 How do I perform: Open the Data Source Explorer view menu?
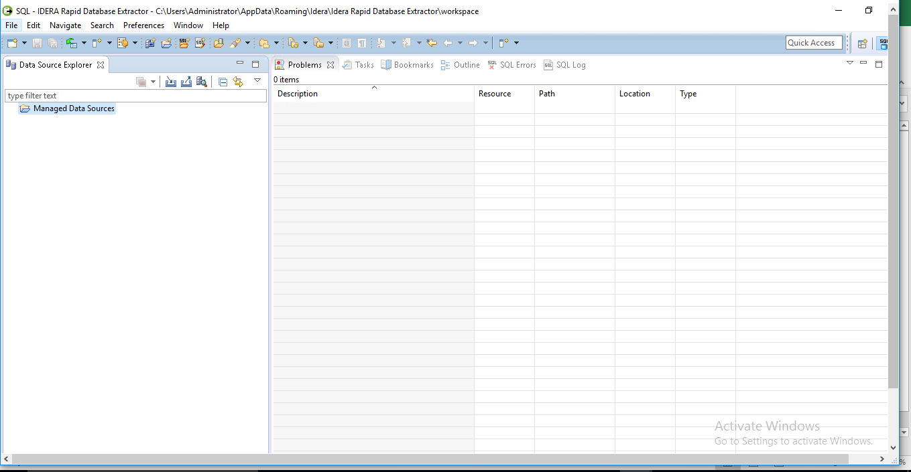coord(257,81)
